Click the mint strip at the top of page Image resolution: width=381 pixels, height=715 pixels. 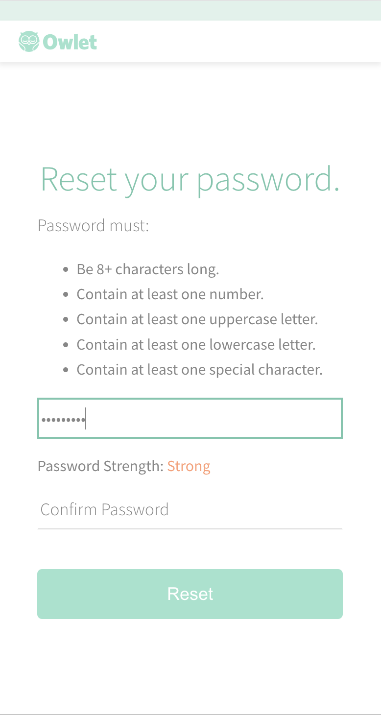[x=190, y=10]
